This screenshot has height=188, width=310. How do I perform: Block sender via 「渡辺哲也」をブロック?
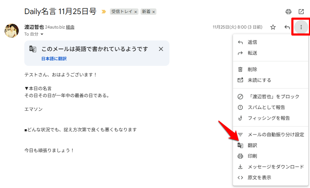pos(273,96)
